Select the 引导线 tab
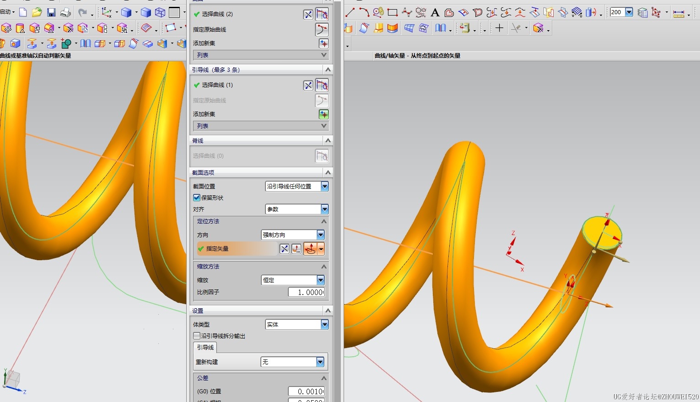Image resolution: width=700 pixels, height=402 pixels. click(205, 348)
